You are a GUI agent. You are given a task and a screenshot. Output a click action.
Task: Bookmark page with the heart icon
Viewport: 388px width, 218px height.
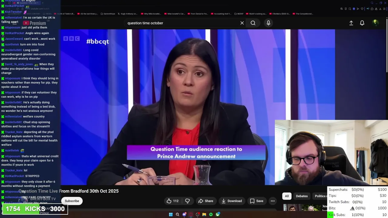(362, 9)
